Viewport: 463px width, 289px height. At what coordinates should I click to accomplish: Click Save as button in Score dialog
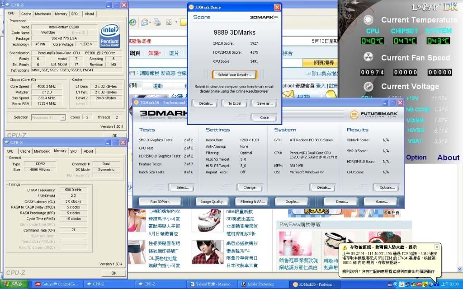pyautogui.click(x=265, y=103)
